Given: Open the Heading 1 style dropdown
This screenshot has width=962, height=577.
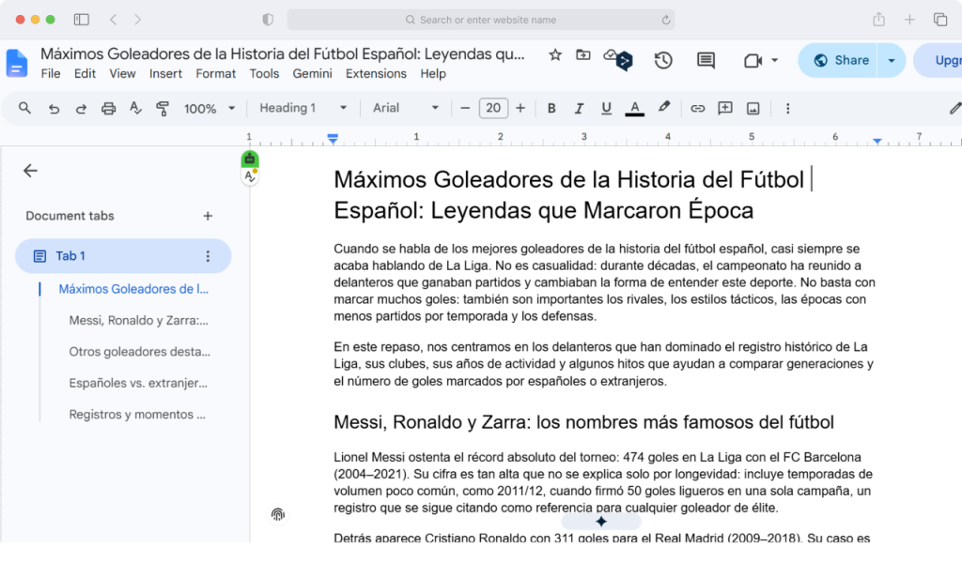Looking at the screenshot, I should (x=303, y=109).
